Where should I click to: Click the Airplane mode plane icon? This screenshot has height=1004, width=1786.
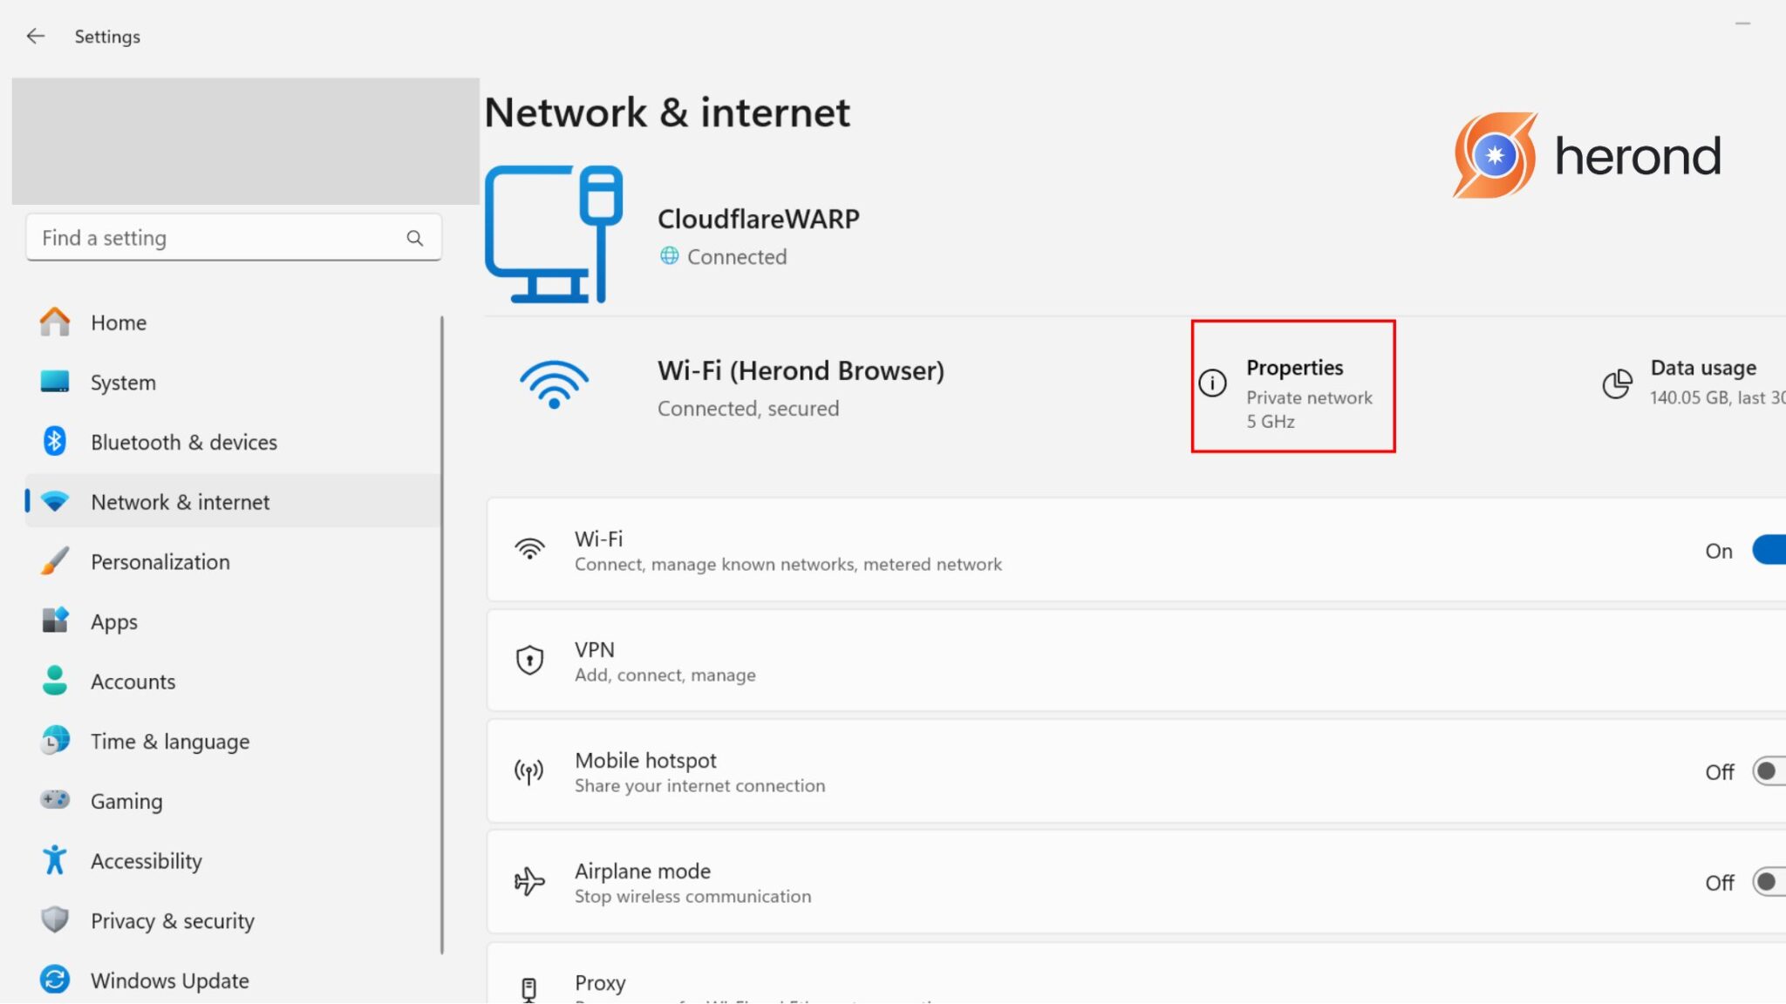(529, 882)
